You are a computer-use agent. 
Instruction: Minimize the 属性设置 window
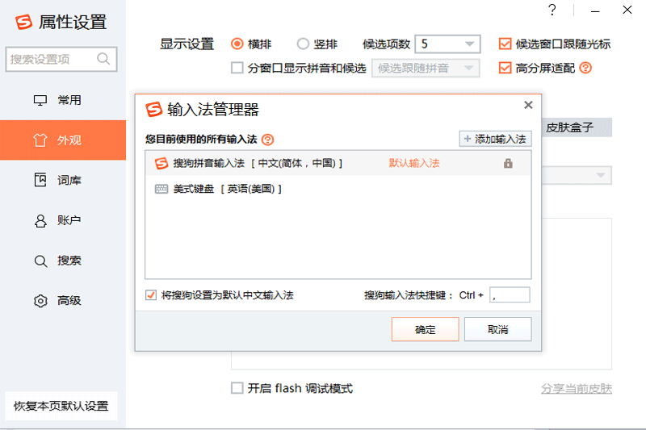[x=595, y=11]
